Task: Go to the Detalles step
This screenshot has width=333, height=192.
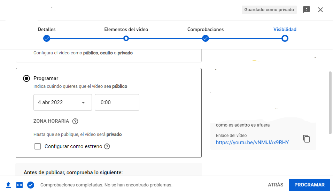Action: tap(47, 38)
